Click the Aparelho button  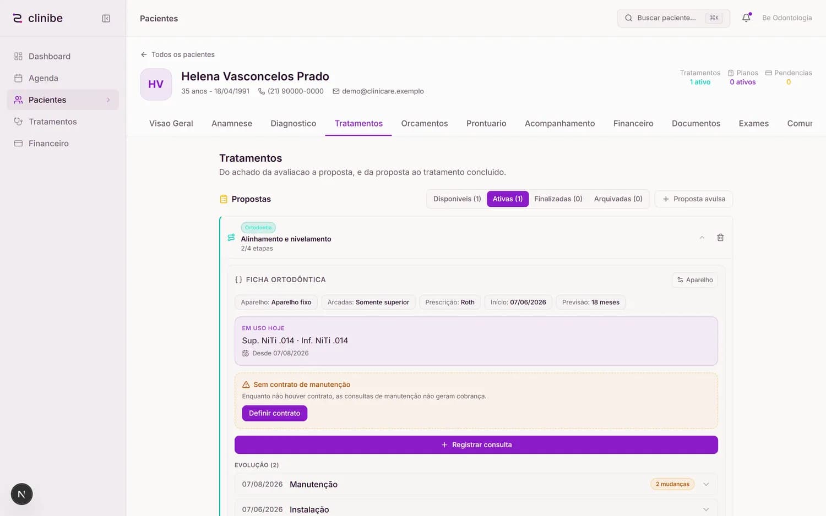[x=695, y=280]
